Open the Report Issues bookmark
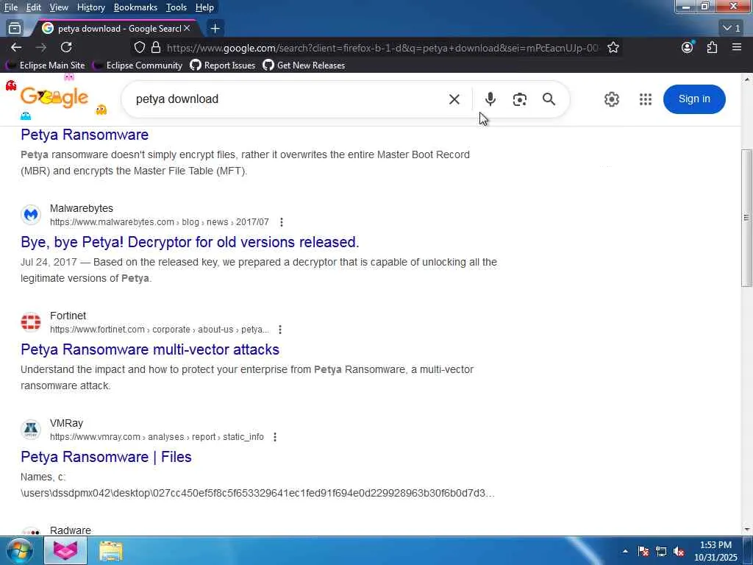The height and width of the screenshot is (565, 753). click(x=223, y=65)
